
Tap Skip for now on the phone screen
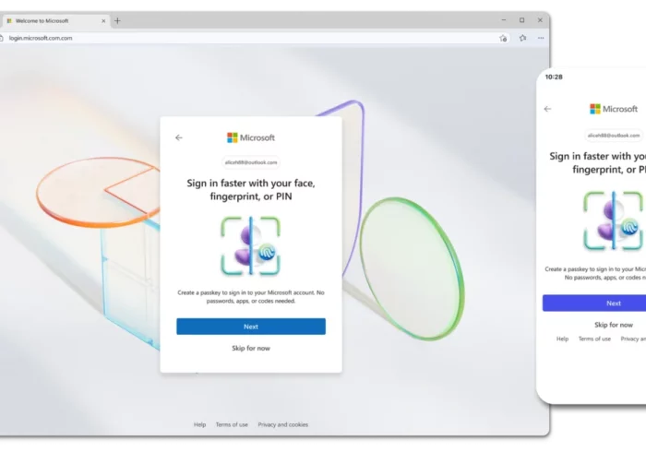click(x=614, y=325)
